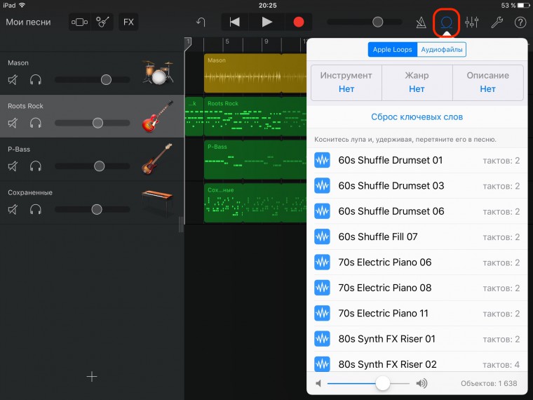The height and width of the screenshot is (400, 533).
Task: Go back to Мои песни
Action: (x=28, y=22)
